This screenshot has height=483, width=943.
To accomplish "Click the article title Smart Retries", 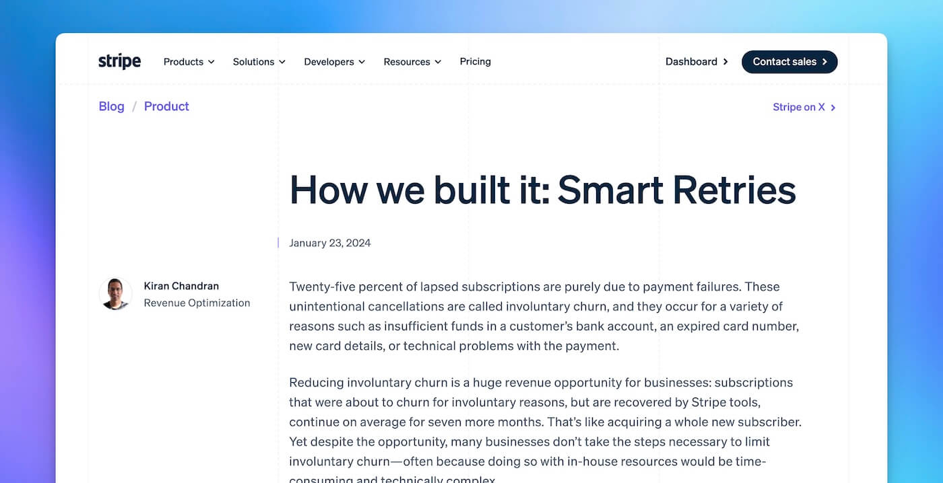I will [x=542, y=190].
